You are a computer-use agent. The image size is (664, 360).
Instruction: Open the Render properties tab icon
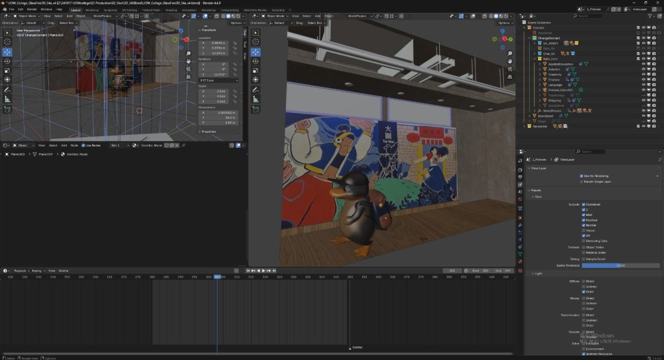pos(520,170)
